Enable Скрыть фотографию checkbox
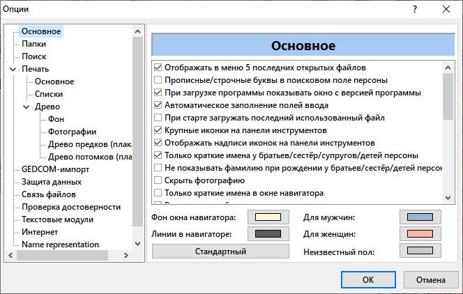The image size is (463, 294). point(158,180)
